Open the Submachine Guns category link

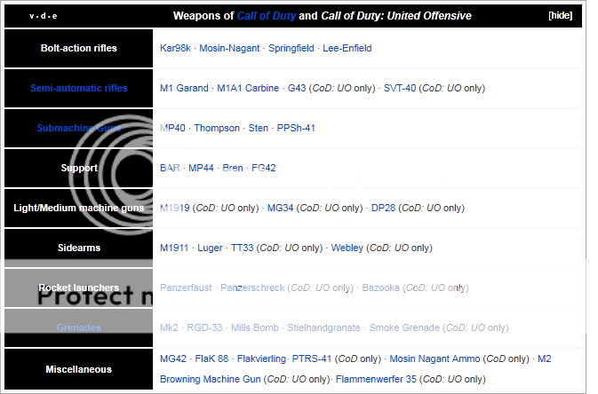point(79,128)
